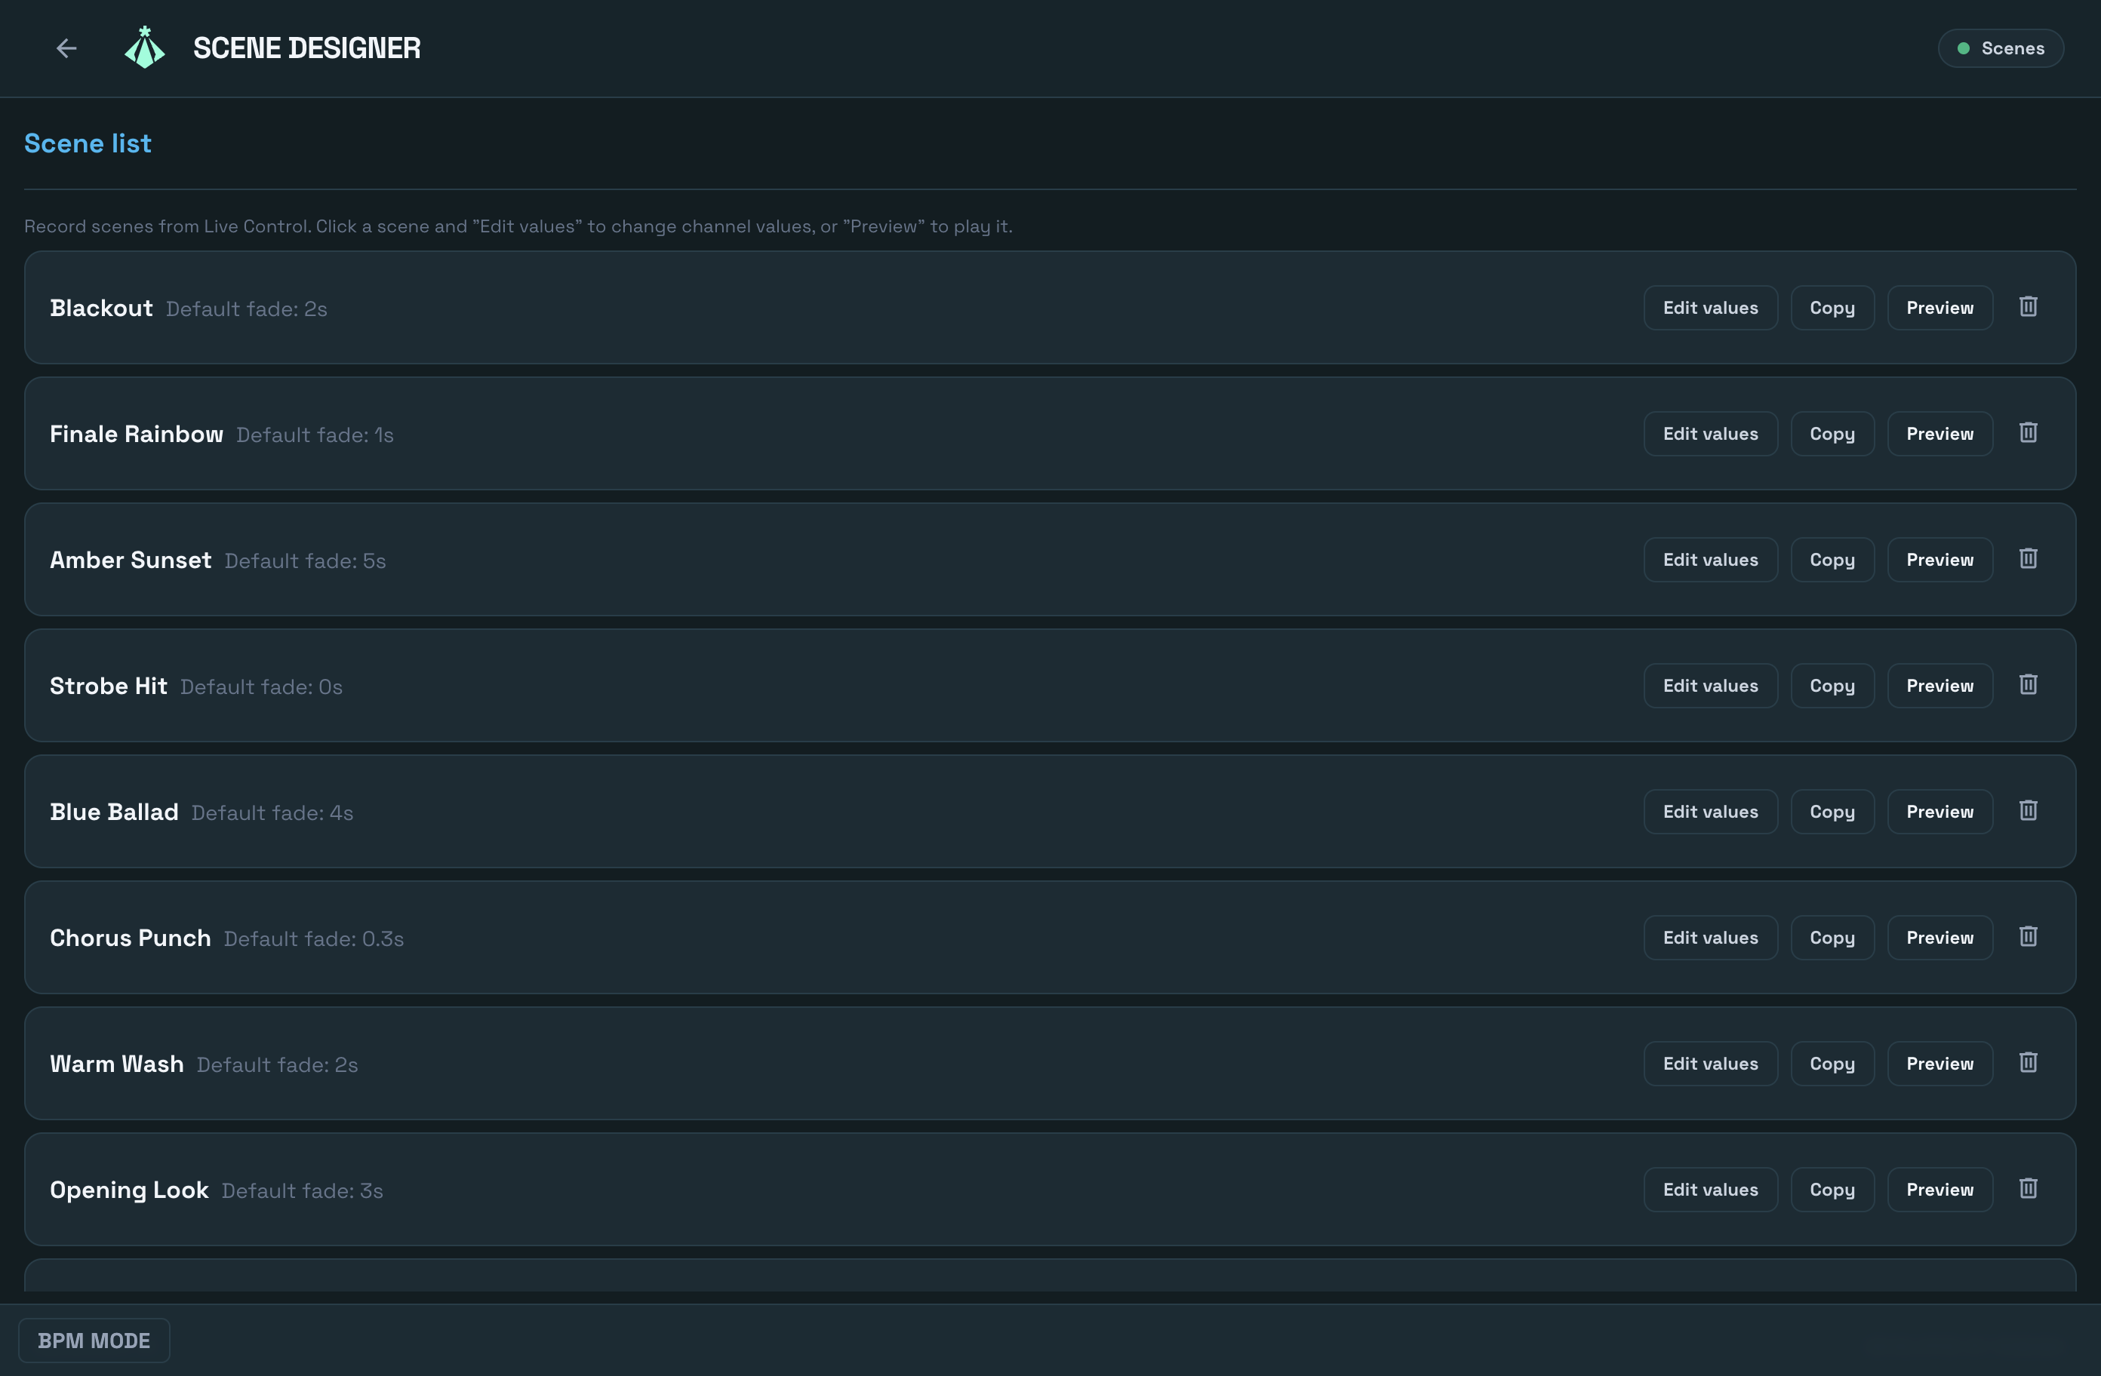
Task: Delete the Amber Sunset scene
Action: (2028, 559)
